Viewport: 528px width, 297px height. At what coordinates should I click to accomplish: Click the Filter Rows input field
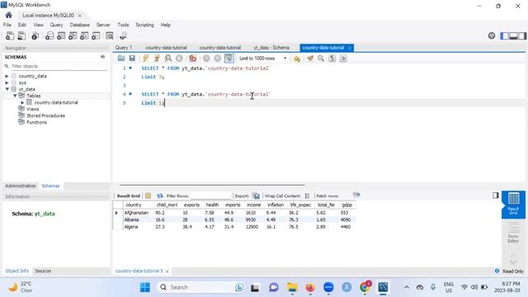211,196
